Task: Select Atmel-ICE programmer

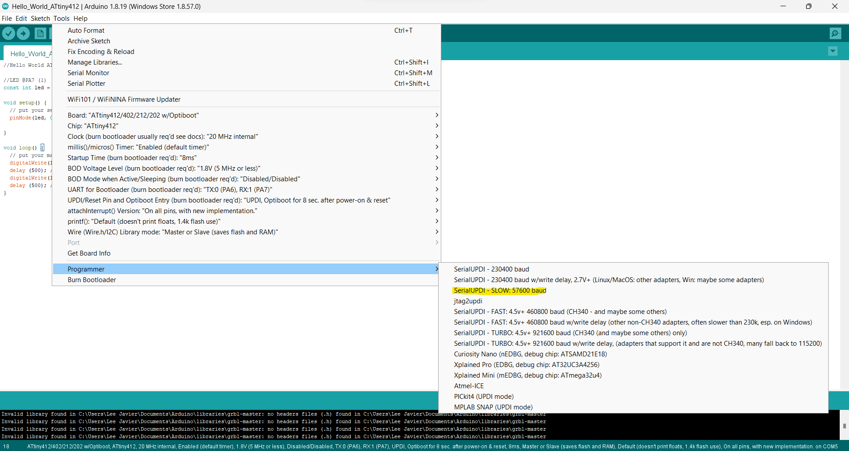Action: (633, 386)
